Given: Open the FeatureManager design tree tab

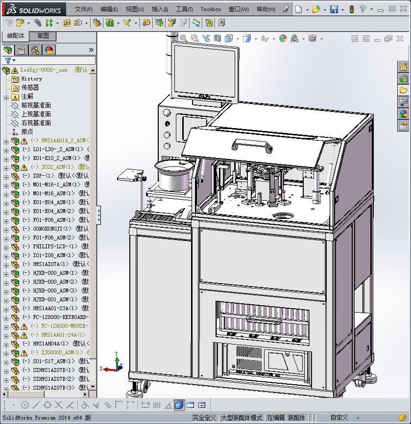Looking at the screenshot, I should (8, 50).
